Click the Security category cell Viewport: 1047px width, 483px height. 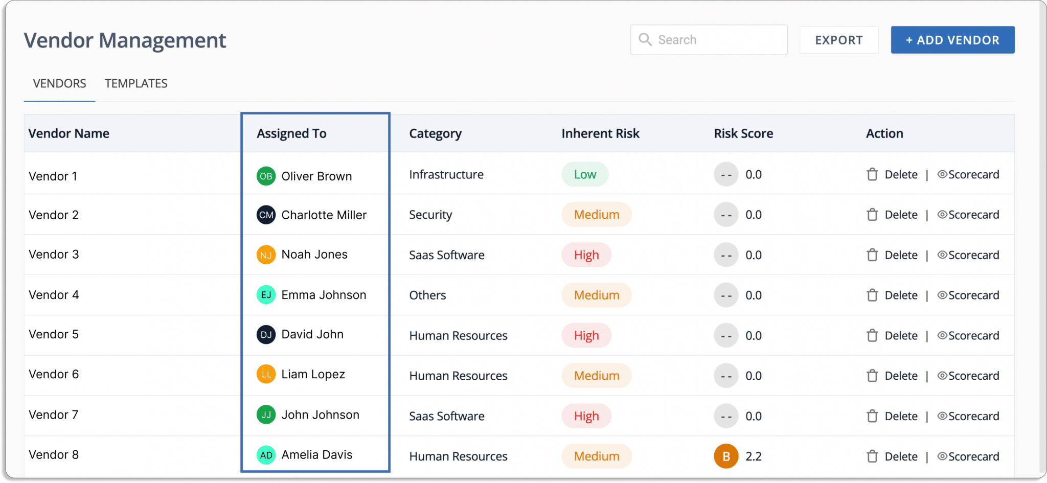pos(430,215)
